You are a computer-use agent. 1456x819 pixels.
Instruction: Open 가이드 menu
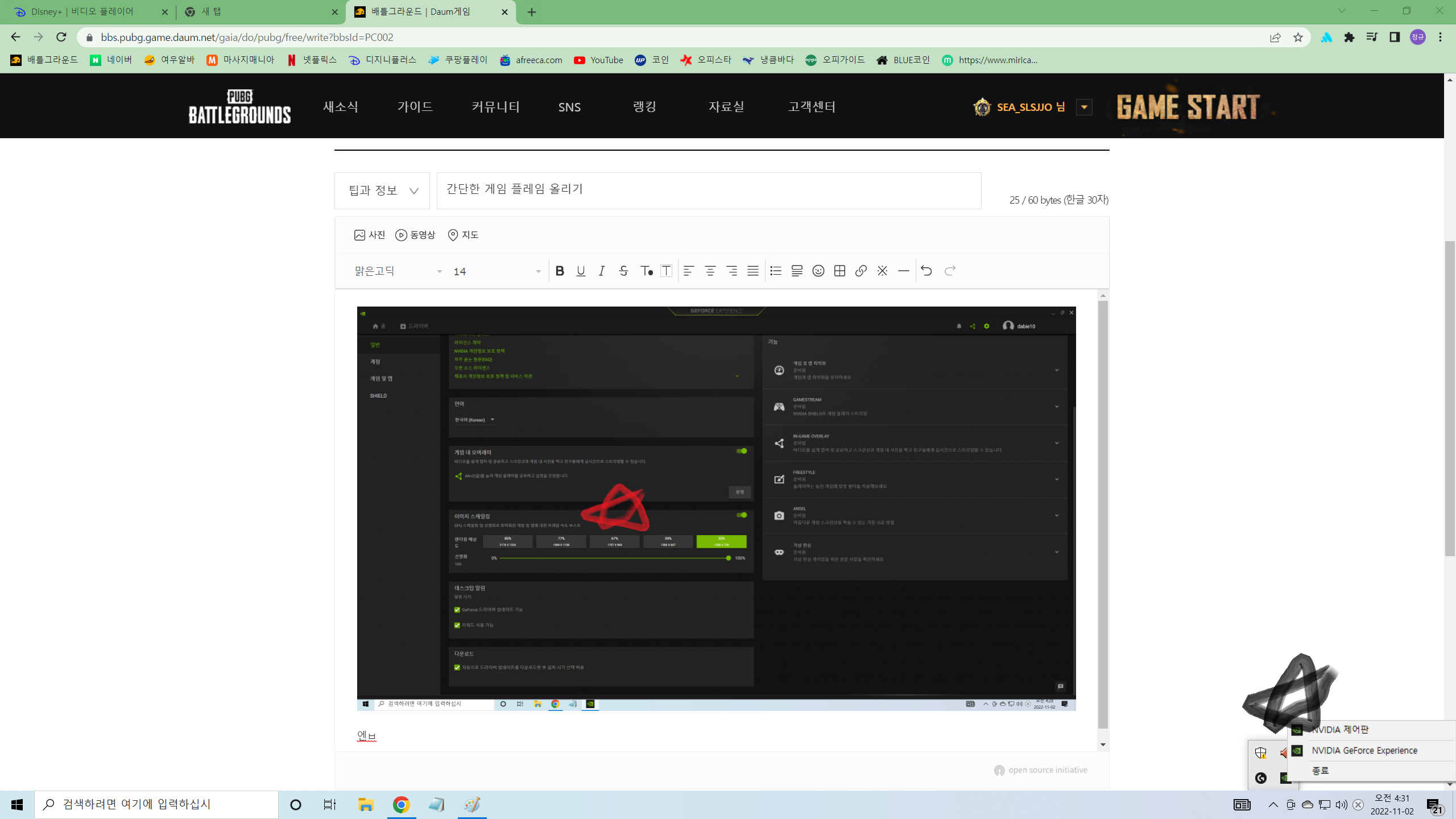click(415, 106)
